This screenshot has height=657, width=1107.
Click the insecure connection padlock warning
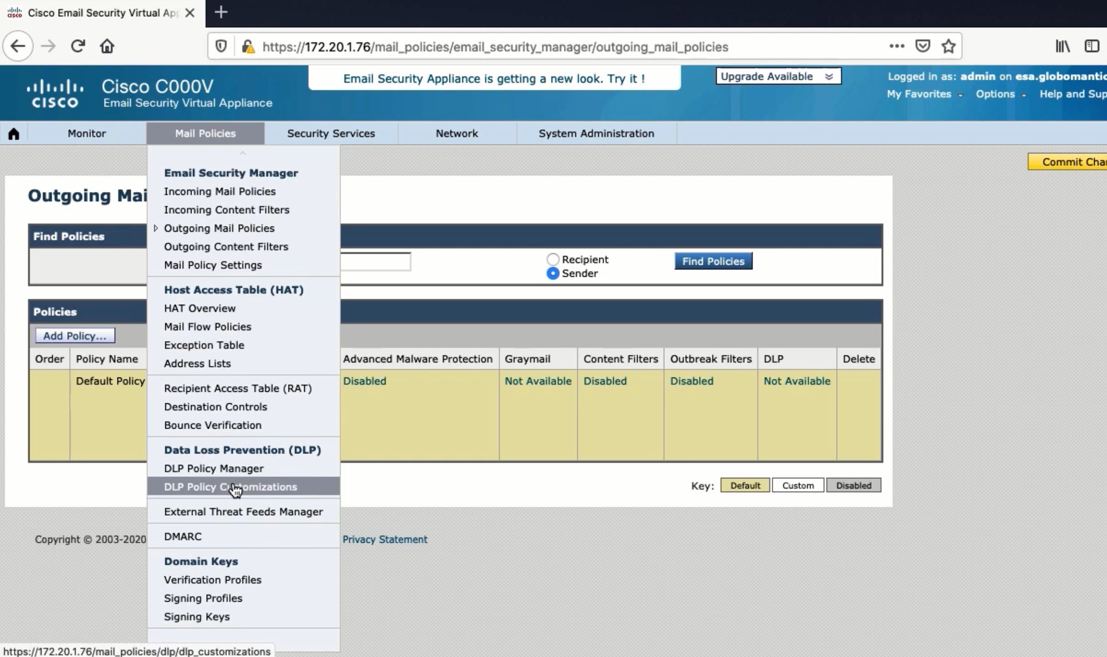pos(248,46)
